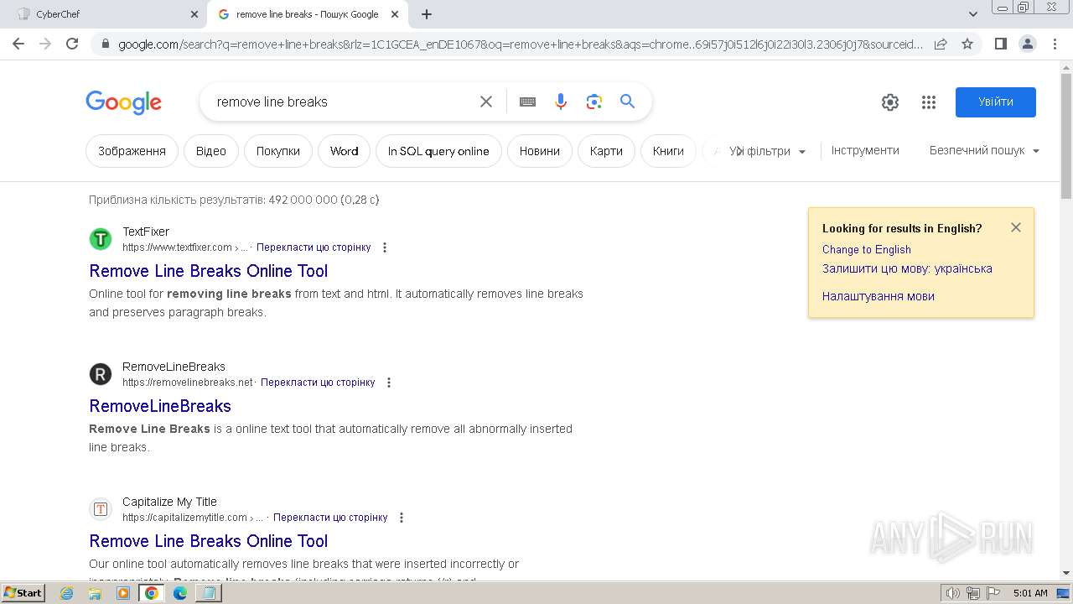Screen dimensions: 1073x604
Task: Open Google quick settings gear
Action: click(x=890, y=102)
